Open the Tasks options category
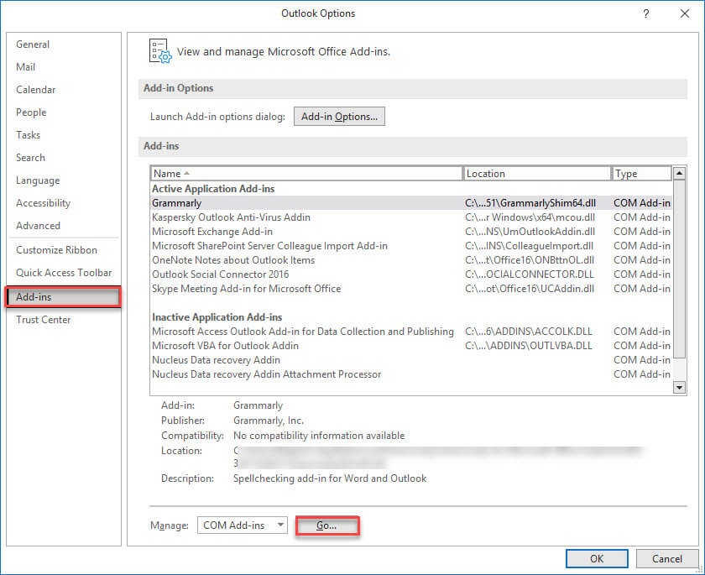This screenshot has width=705, height=575. pos(28,135)
